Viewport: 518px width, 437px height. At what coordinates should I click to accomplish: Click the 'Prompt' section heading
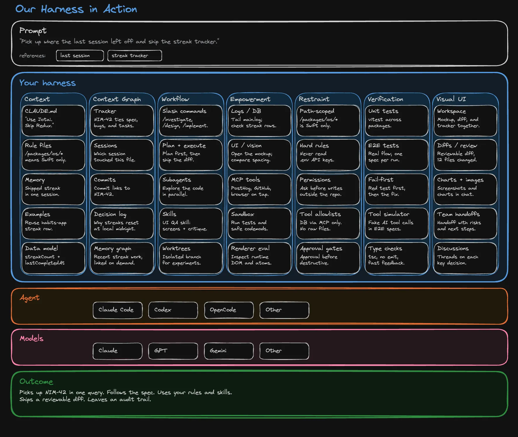33,31
